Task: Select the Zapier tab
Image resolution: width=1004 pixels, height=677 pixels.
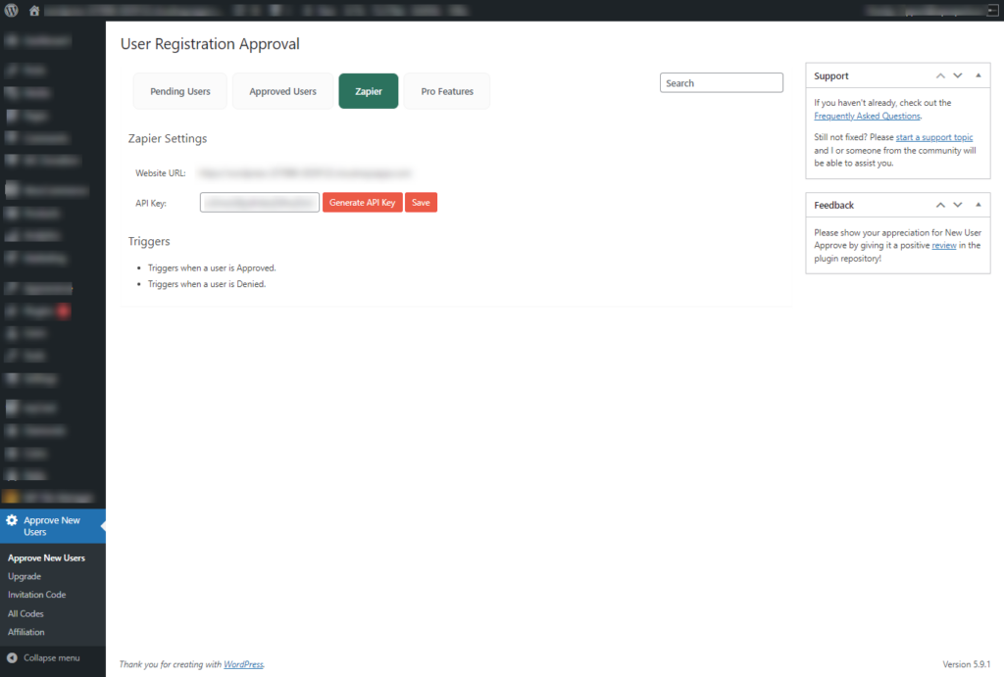Action: click(369, 91)
